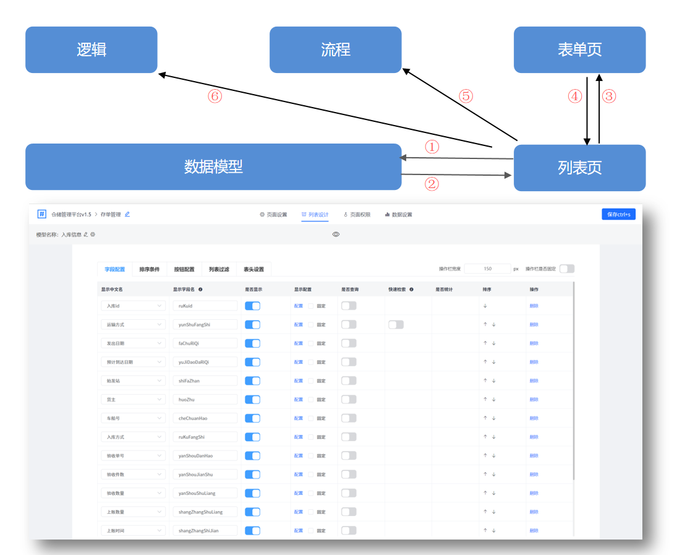This screenshot has width=677, height=555.
Task: Move 运输方式 row up
Action: [485, 324]
